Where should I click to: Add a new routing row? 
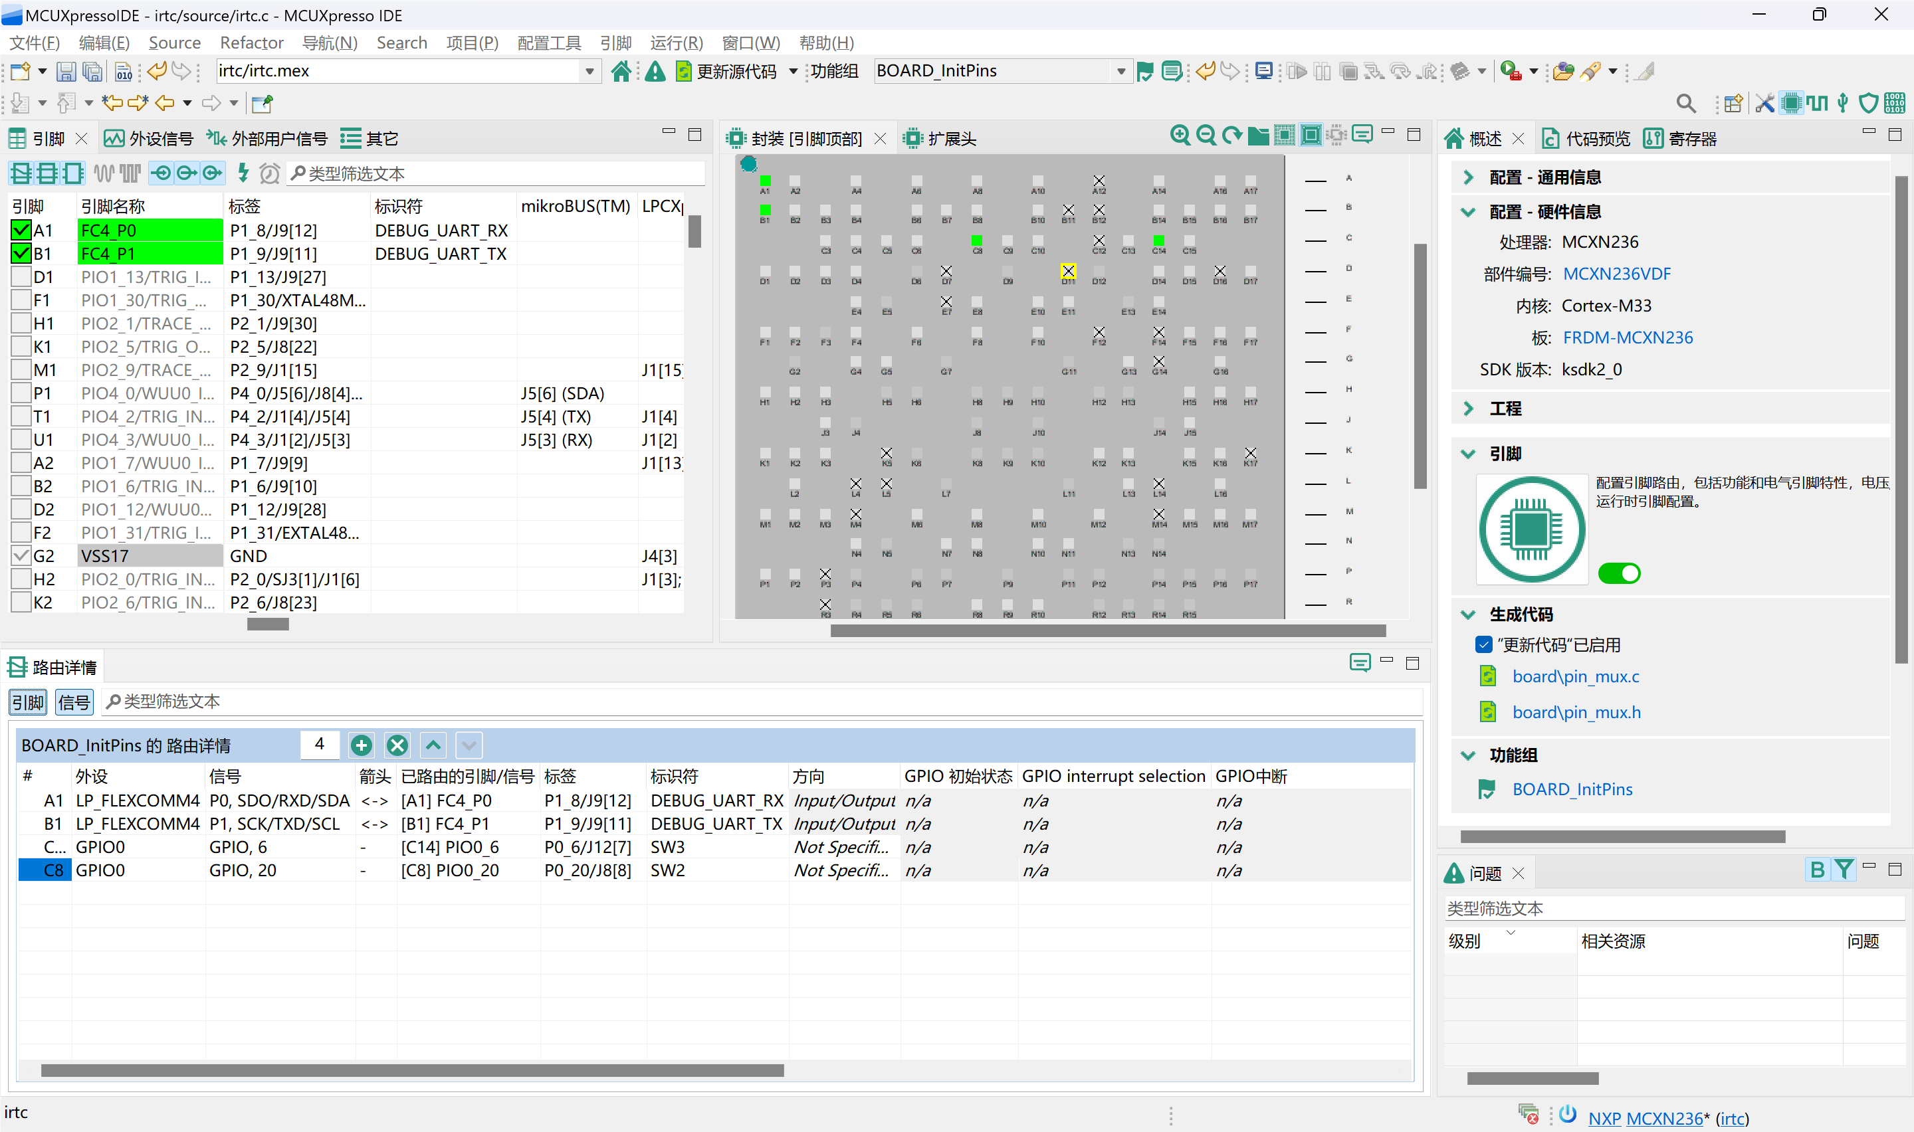(x=361, y=745)
